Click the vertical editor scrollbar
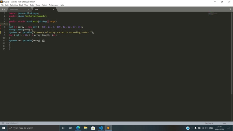 pos(232,53)
